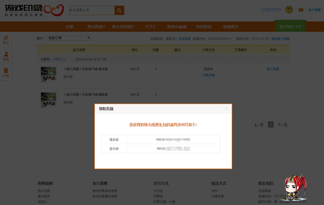This screenshot has height=205, width=324.
Task: Open the 信息 sidebar icon
Action: tap(6, 56)
